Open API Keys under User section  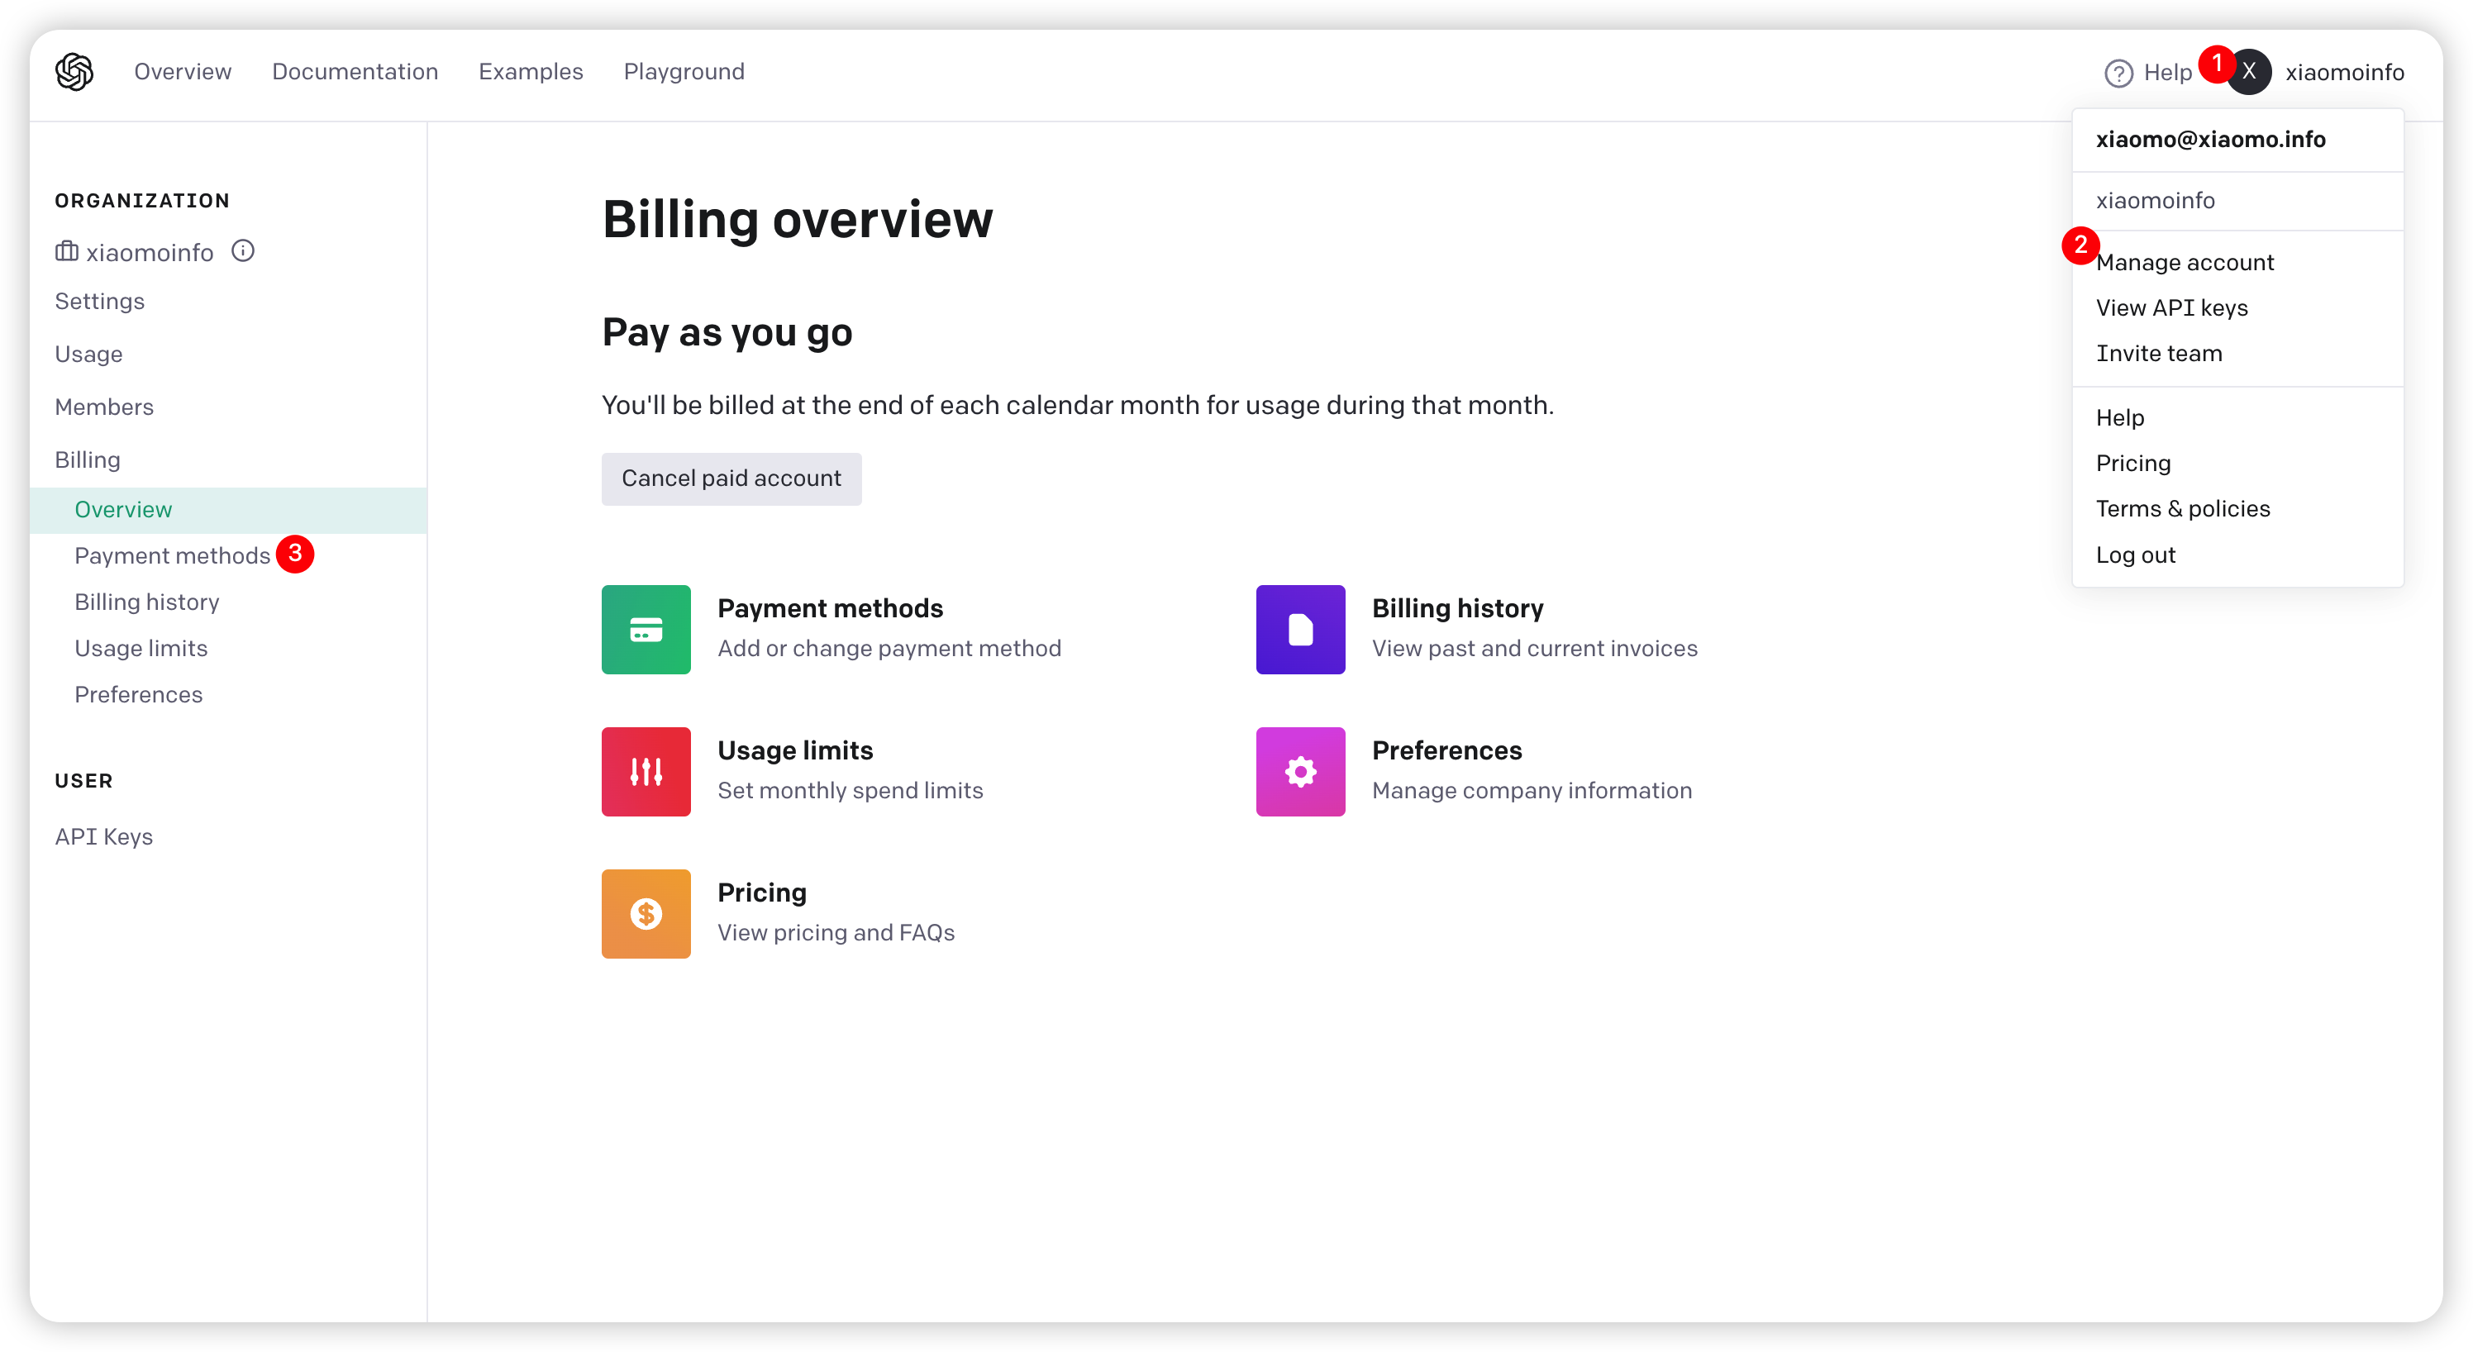point(103,836)
